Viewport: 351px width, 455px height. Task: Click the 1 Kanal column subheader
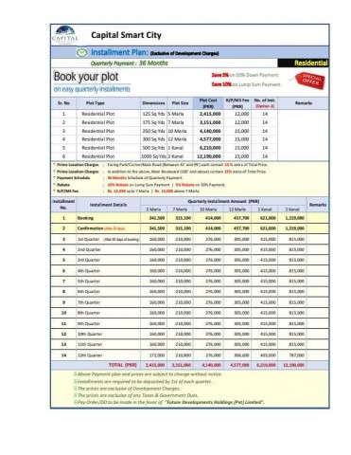pyautogui.click(x=265, y=209)
